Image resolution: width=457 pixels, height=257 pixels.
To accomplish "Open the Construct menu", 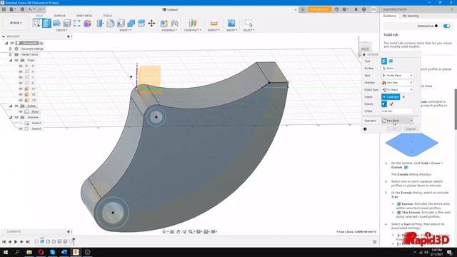I will (193, 30).
